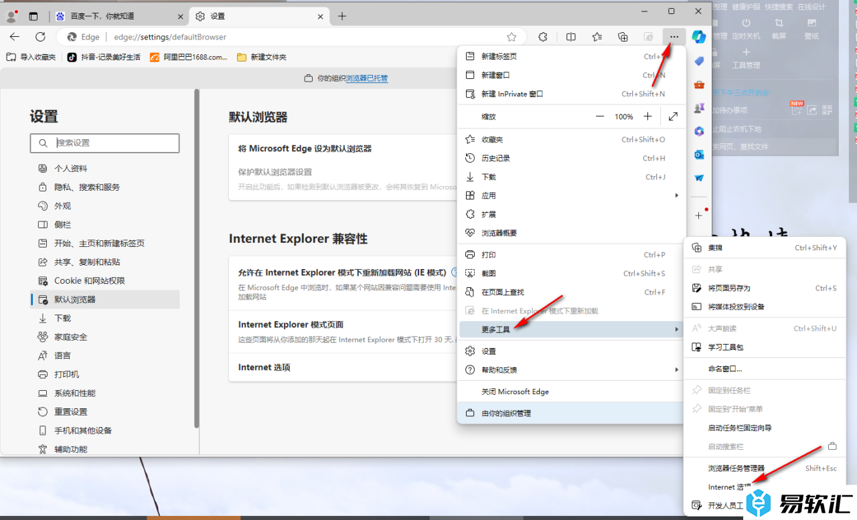Image resolution: width=857 pixels, height=520 pixels.
Task: Expand the 更多工具 submenu
Action: click(x=572, y=329)
